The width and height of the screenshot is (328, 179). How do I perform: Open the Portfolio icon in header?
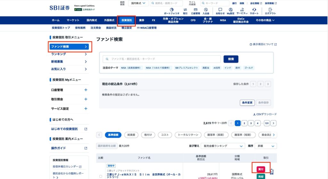coord(172,10)
